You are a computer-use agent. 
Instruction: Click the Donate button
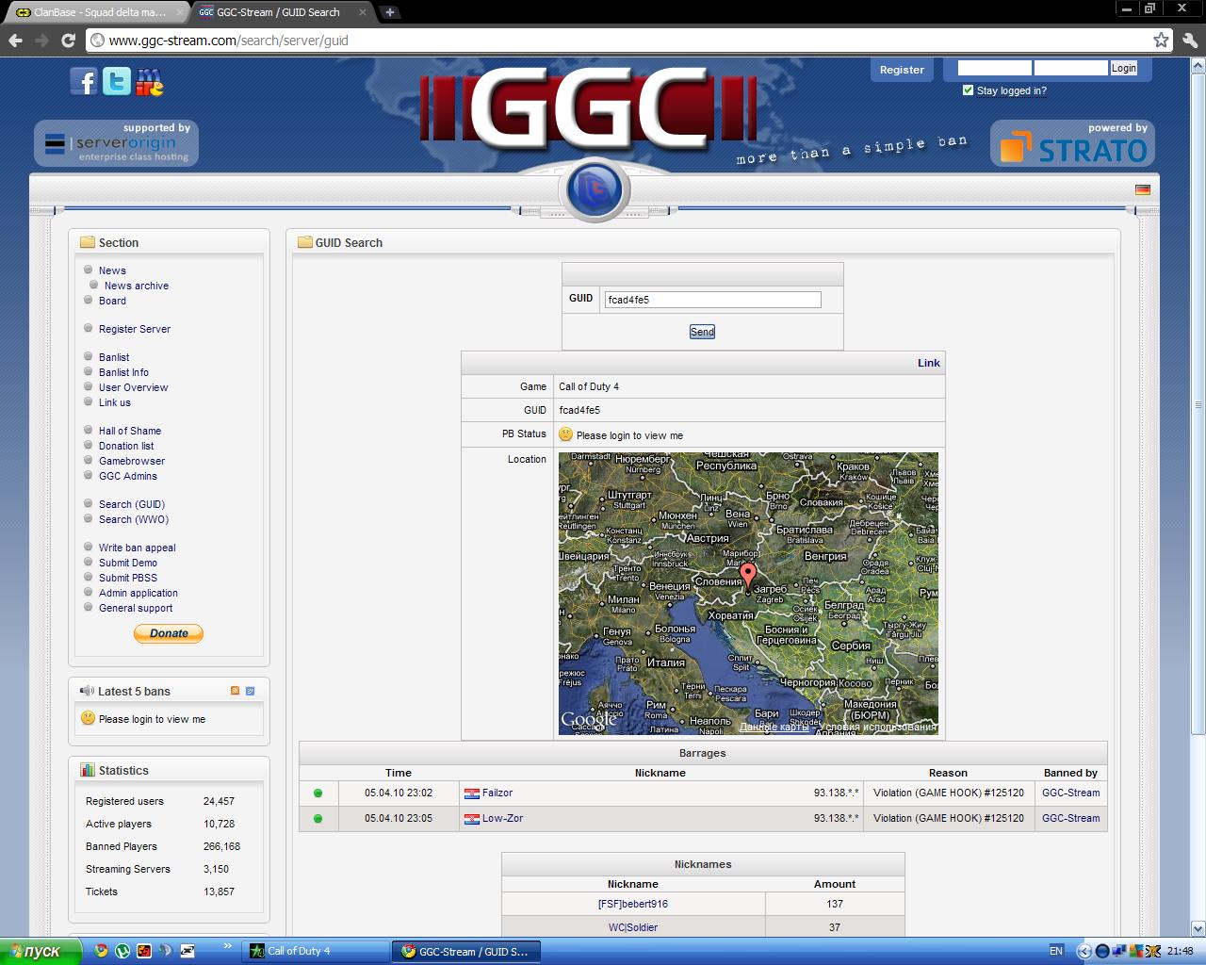169,633
